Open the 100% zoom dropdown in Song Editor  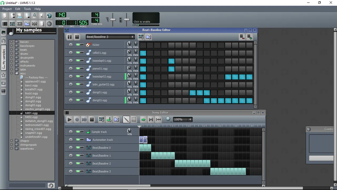click(183, 120)
